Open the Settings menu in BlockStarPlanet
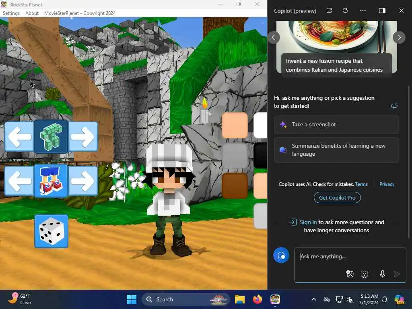The width and height of the screenshot is (412, 309). [x=11, y=13]
